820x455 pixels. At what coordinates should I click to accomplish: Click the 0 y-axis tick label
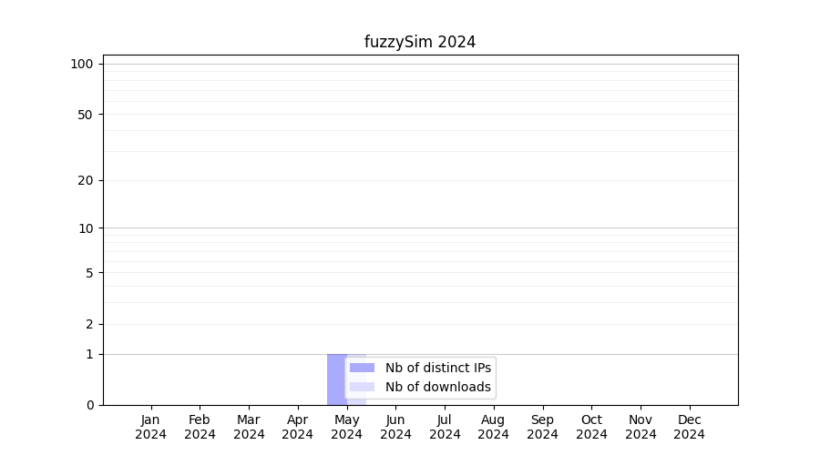[x=88, y=405]
